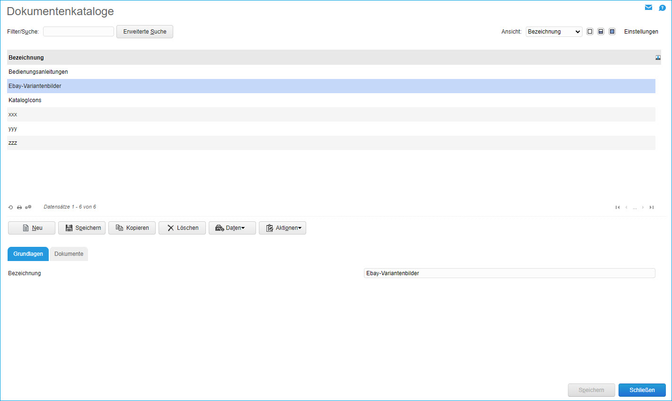Select the Ebay-Variantenbilder row
Viewport: 672px width, 401px height.
(331, 86)
